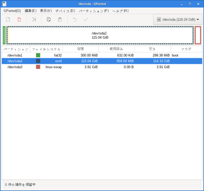Minimize the GParted window
Viewport: 204px width, 191px height.
[x=182, y=4]
